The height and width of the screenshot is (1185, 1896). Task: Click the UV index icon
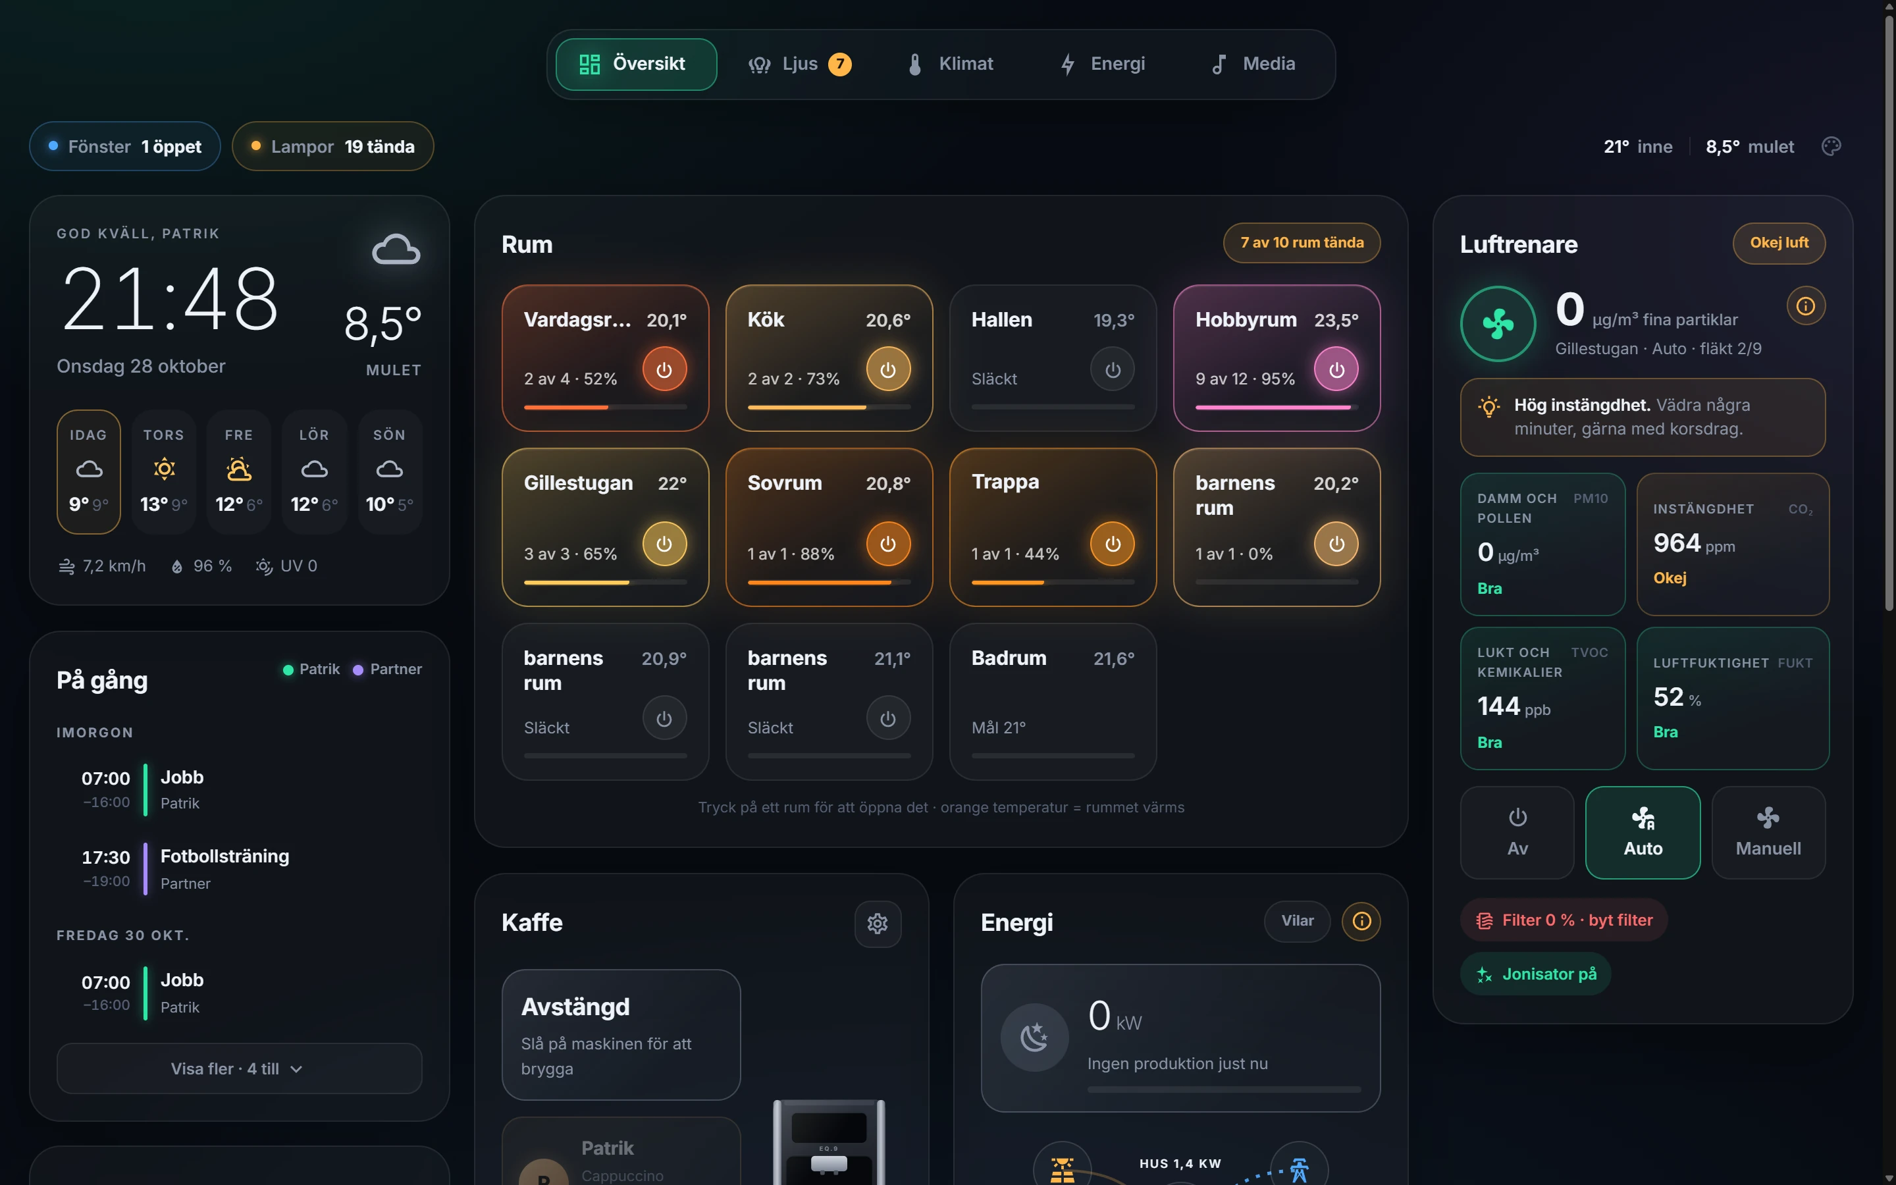coord(264,566)
